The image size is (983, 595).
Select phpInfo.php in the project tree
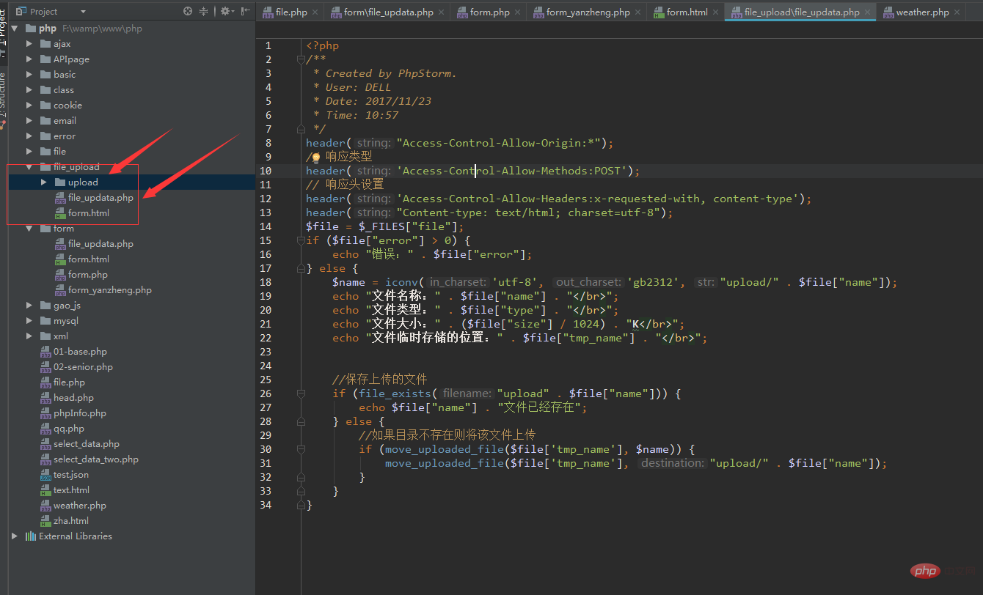pos(73,413)
